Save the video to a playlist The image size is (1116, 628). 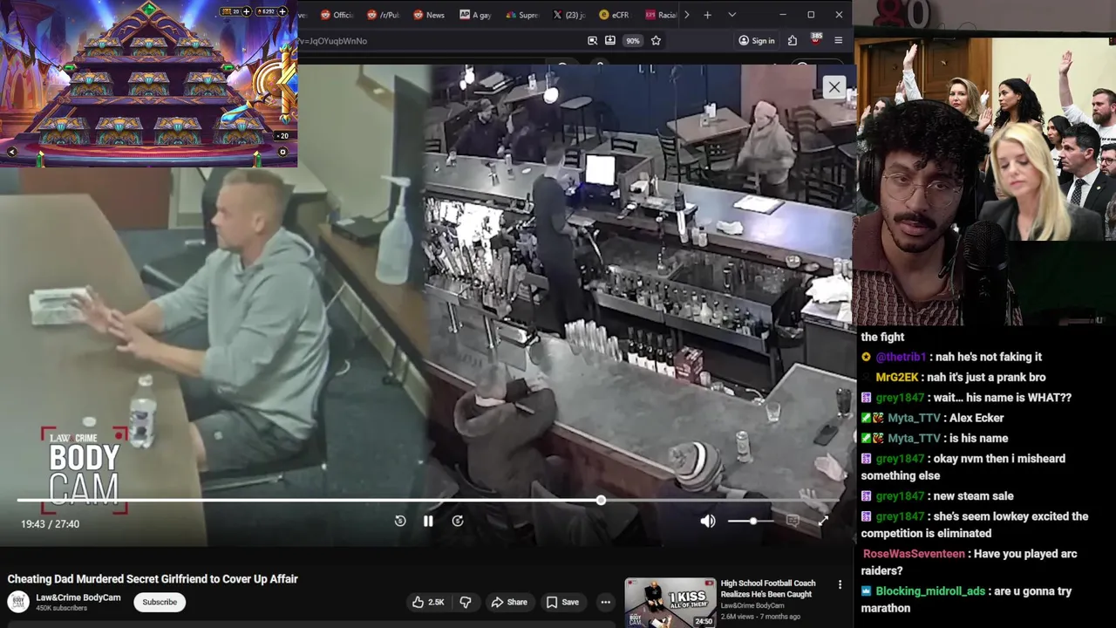point(562,602)
